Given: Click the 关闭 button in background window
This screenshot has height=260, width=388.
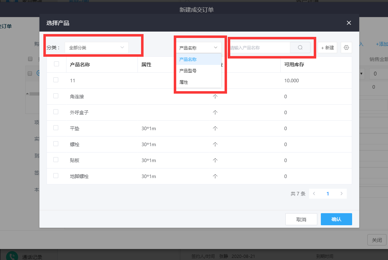Looking at the screenshot, I should click(377, 240).
